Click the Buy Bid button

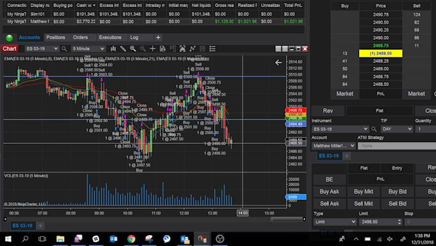pos(398,191)
